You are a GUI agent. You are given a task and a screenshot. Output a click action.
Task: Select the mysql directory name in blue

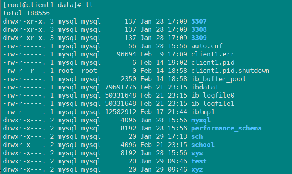tap(201, 120)
